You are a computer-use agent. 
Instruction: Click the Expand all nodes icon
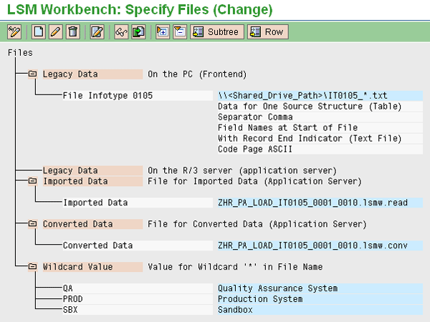click(x=163, y=31)
